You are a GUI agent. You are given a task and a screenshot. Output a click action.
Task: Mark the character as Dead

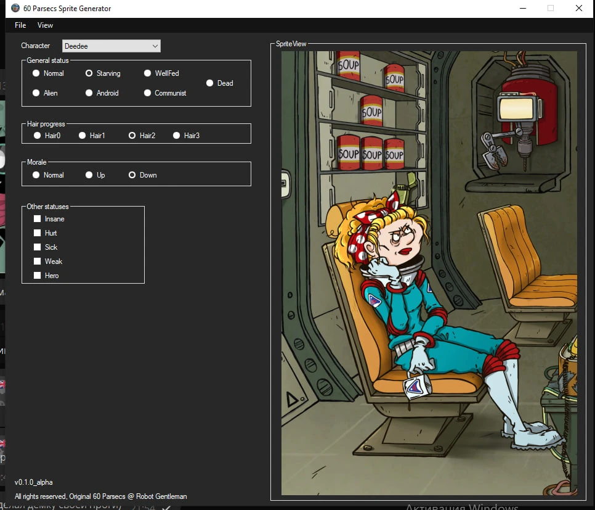(x=210, y=83)
